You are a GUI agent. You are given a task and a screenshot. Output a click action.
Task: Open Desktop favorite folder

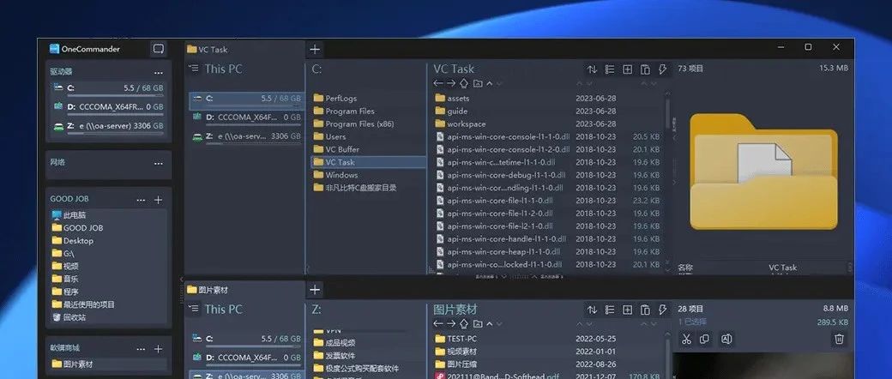coord(72,241)
